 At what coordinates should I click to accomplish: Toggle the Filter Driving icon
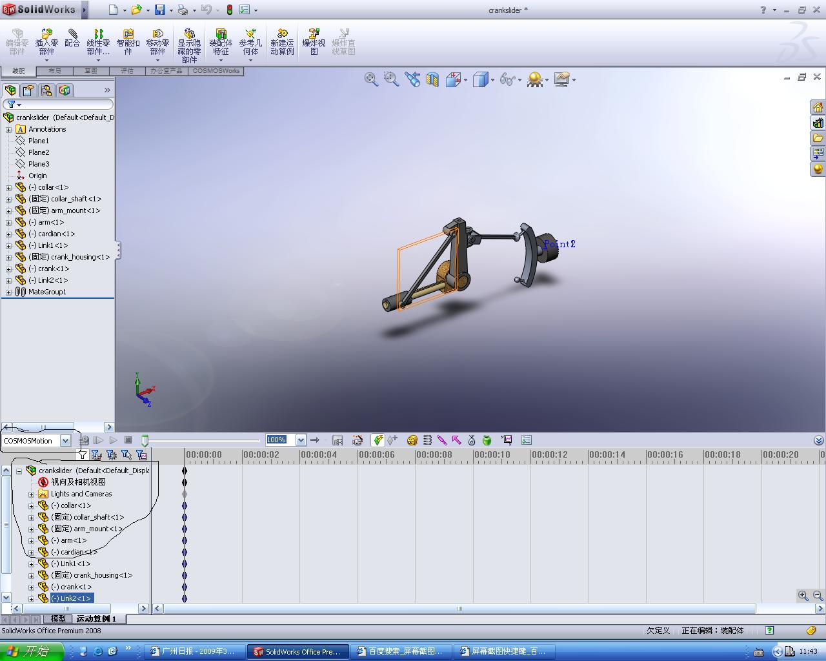coord(111,455)
